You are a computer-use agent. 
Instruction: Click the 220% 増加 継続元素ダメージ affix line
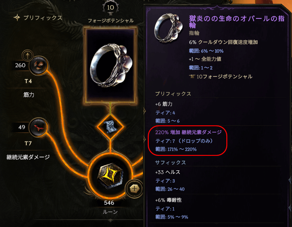click(x=188, y=132)
